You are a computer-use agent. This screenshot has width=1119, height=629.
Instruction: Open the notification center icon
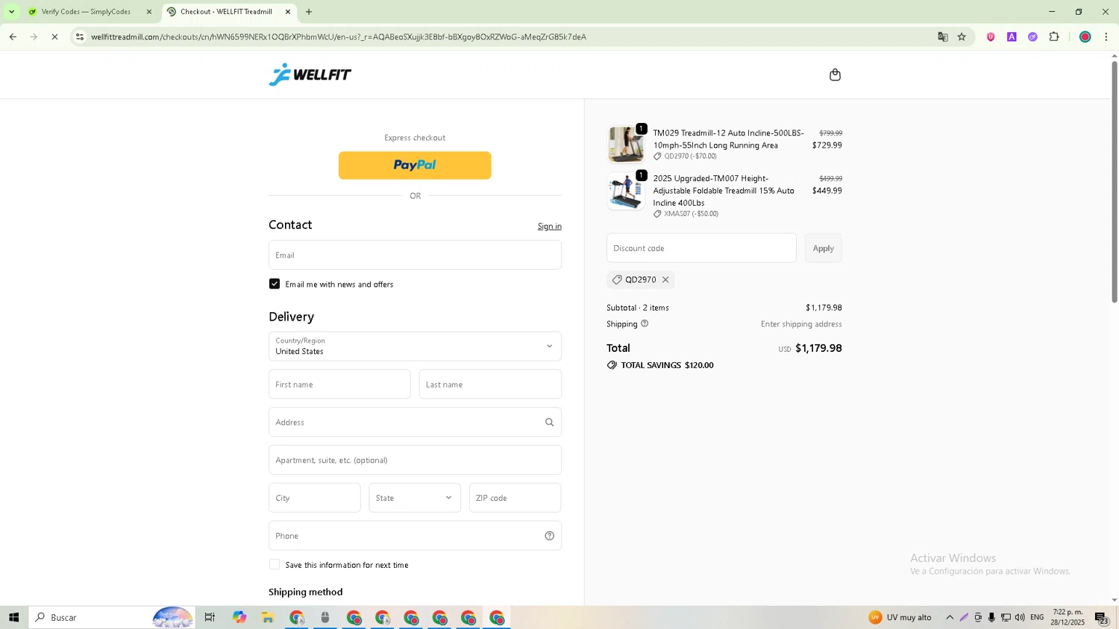1102,617
